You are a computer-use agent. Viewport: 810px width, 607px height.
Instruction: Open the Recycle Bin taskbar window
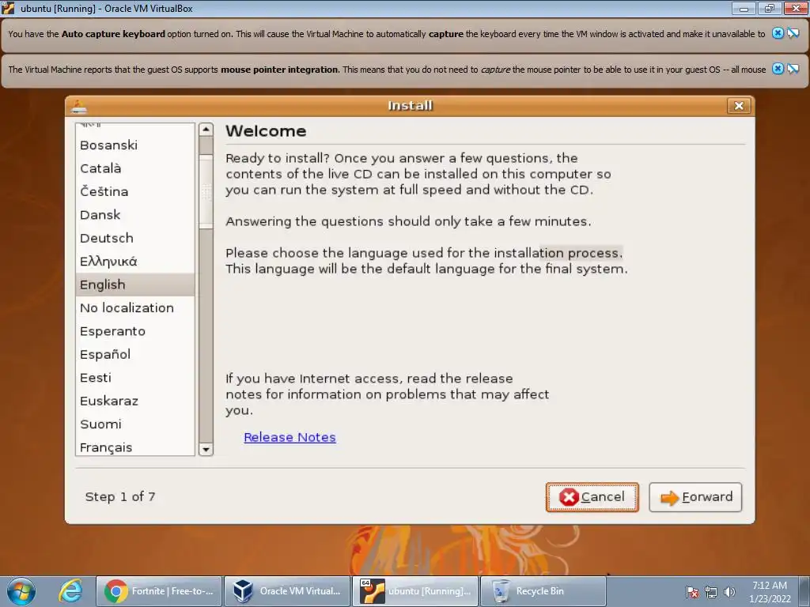click(x=543, y=591)
